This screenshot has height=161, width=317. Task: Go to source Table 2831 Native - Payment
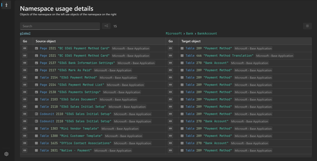pyautogui.click(x=25, y=150)
